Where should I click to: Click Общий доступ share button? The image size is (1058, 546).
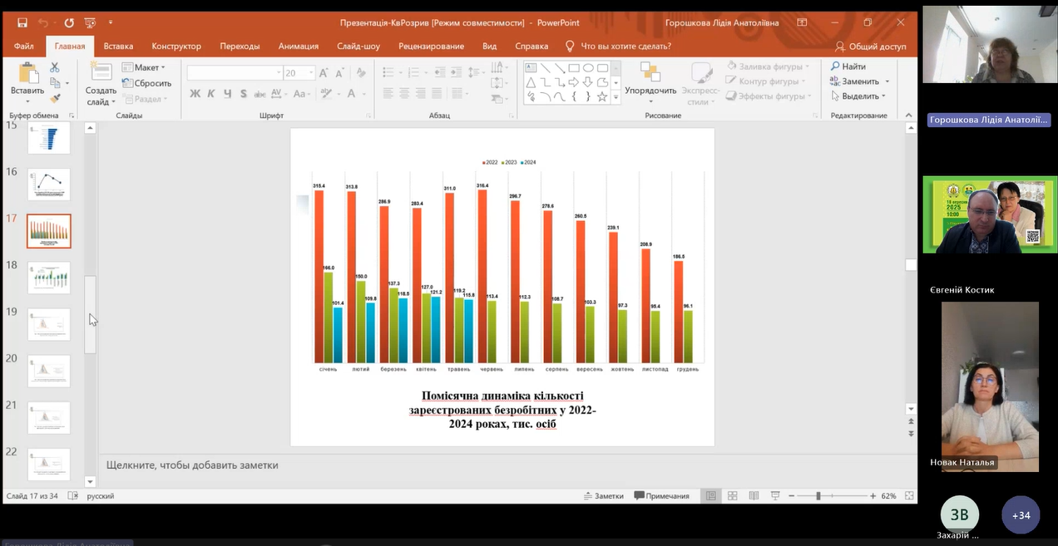[871, 47]
